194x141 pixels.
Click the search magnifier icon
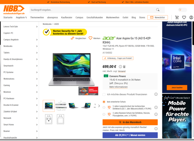[158, 10]
